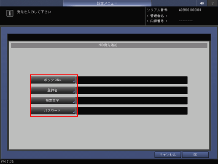
Task: Click the 宛先を入力して下さい message
Action: click(x=34, y=12)
